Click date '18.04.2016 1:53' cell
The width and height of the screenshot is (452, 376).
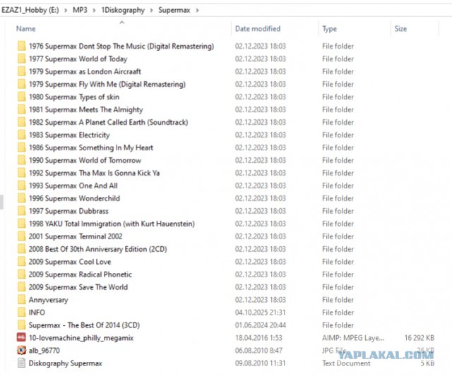tap(258, 337)
